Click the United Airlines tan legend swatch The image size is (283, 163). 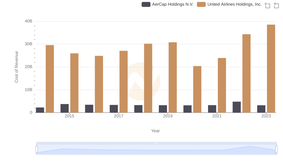(201, 4)
